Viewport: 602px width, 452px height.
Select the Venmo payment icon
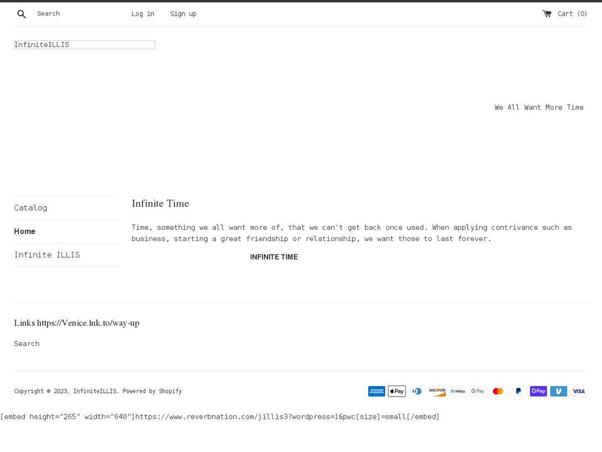[559, 391]
